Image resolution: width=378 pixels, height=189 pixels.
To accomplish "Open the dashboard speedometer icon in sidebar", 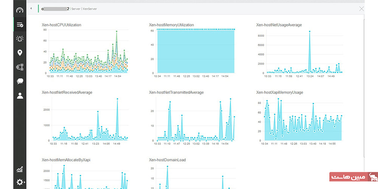I will pos(20,10).
